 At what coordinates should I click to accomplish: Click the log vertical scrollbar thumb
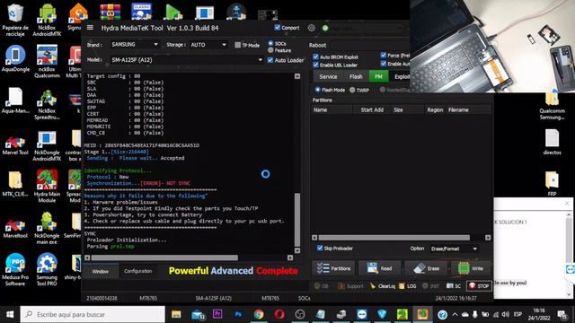(297, 220)
